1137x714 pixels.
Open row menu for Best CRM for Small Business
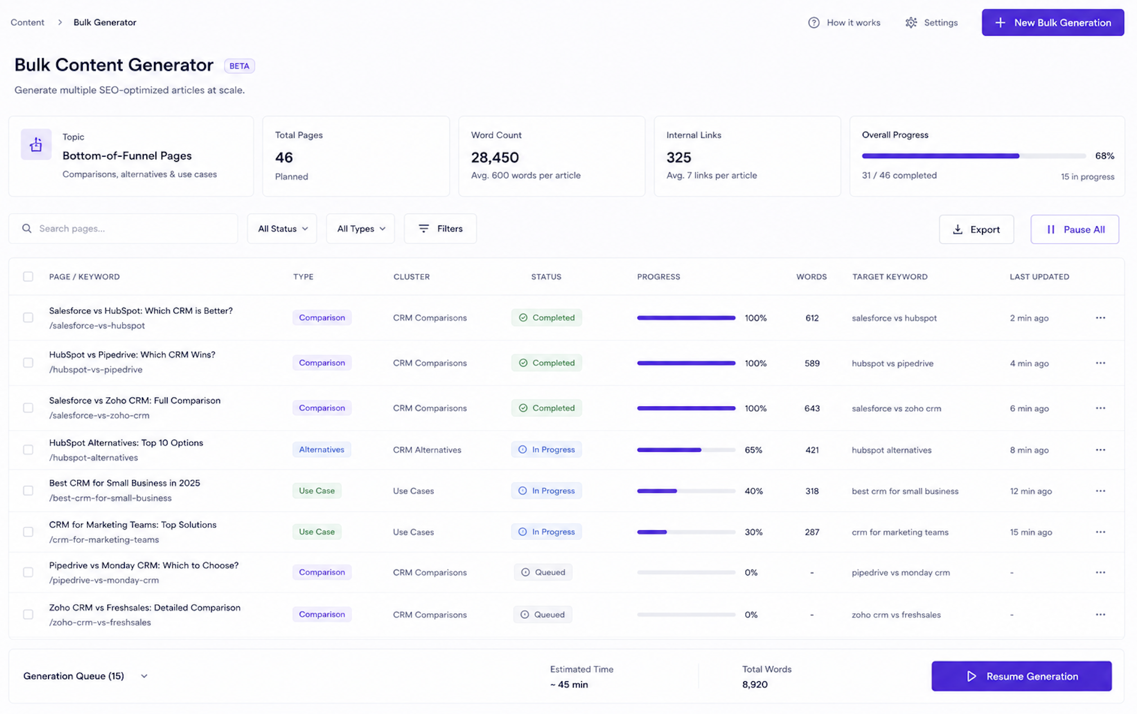1100,491
